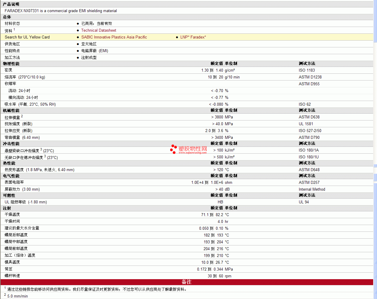The image size is (377, 299).
Task: Click the ISO 180/1A test method
Action: (309, 150)
